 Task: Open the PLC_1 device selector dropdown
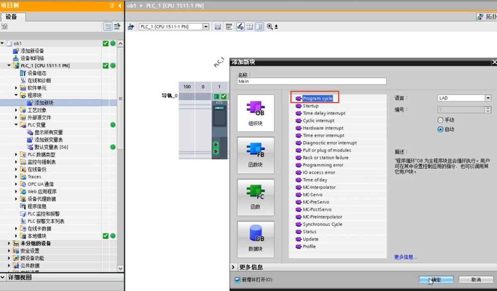pos(206,27)
